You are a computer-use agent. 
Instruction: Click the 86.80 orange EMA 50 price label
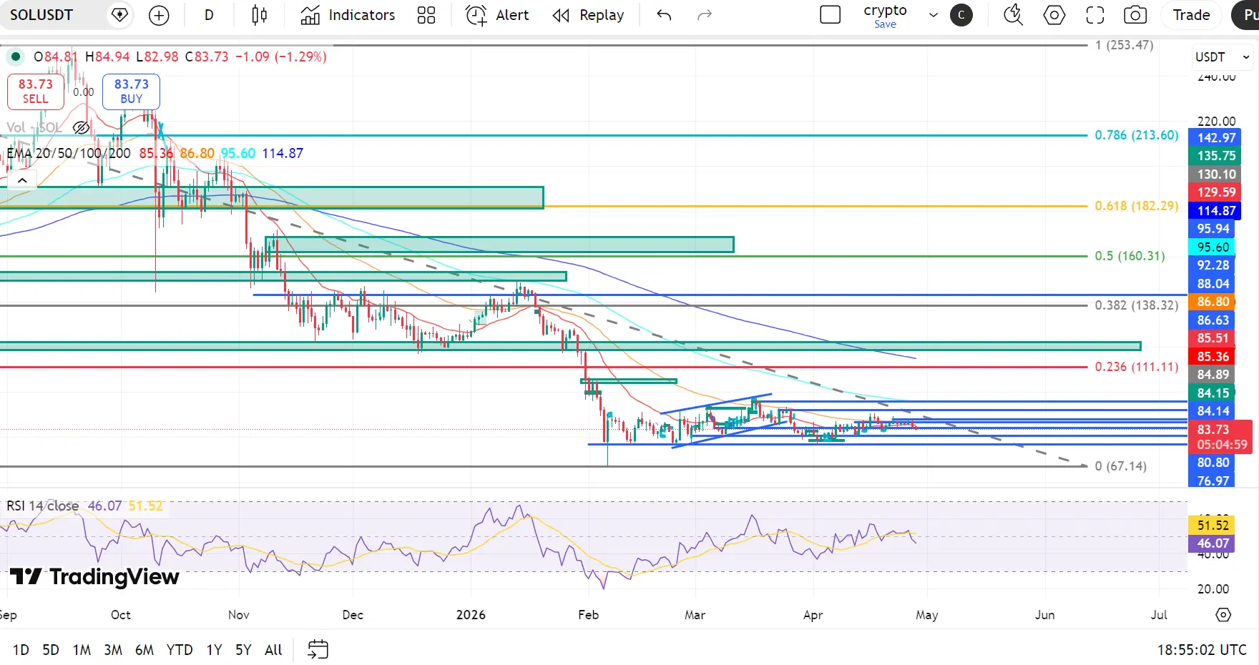1213,302
